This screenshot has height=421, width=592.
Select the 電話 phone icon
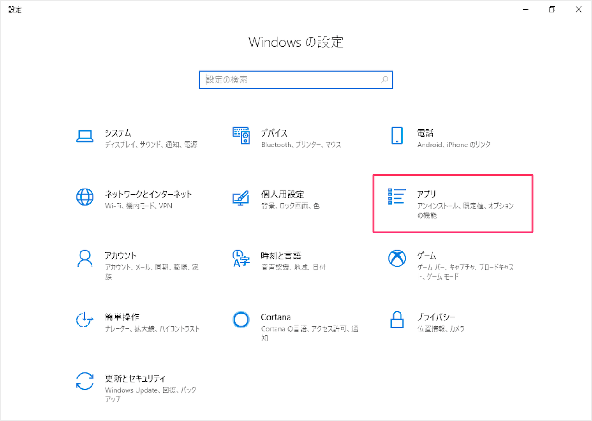pos(397,136)
